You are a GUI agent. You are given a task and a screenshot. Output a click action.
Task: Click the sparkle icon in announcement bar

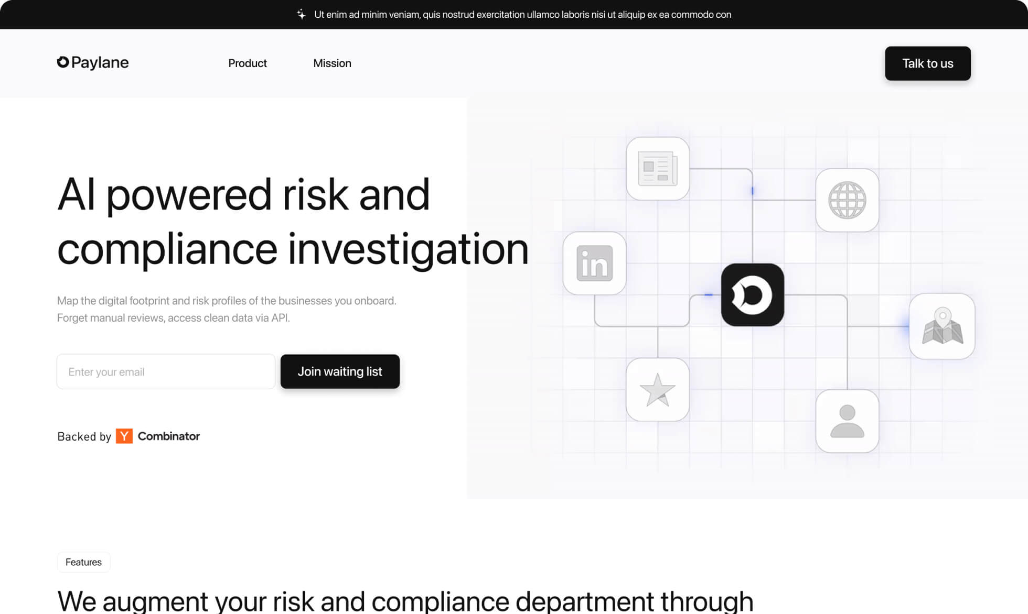pyautogui.click(x=301, y=15)
